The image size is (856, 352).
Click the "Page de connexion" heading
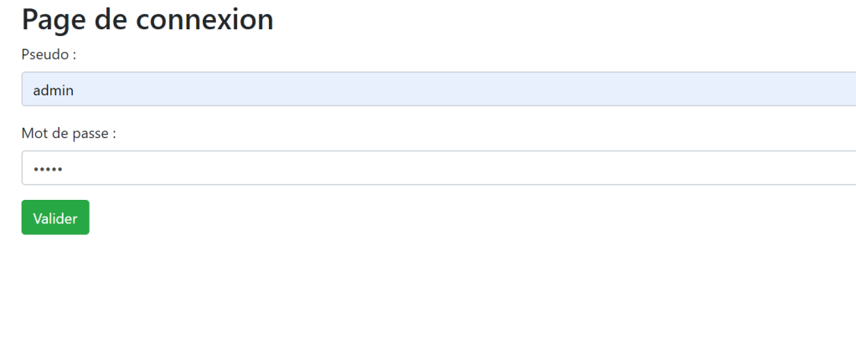click(147, 19)
